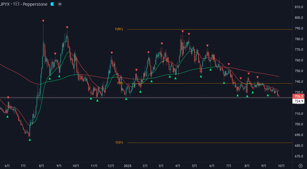This screenshot has width=307, height=169.
Task: Click the cyan flag icon beside Pepperstone
Action: click(x=52, y=4)
